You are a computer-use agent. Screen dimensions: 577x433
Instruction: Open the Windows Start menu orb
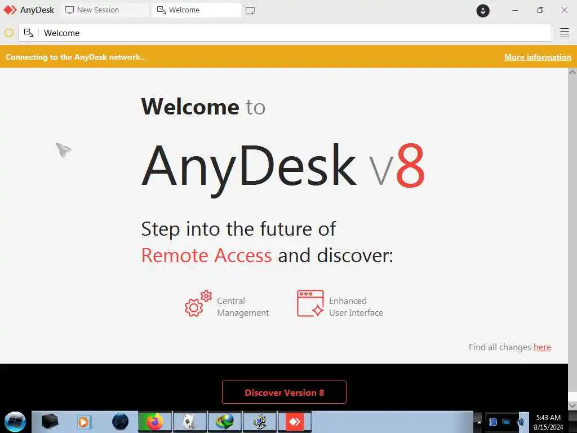pyautogui.click(x=15, y=422)
